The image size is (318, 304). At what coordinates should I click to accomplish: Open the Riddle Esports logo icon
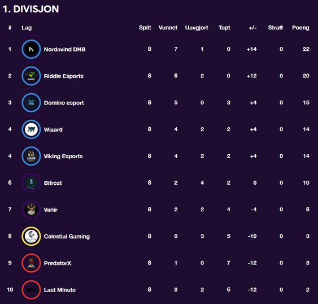coord(31,76)
